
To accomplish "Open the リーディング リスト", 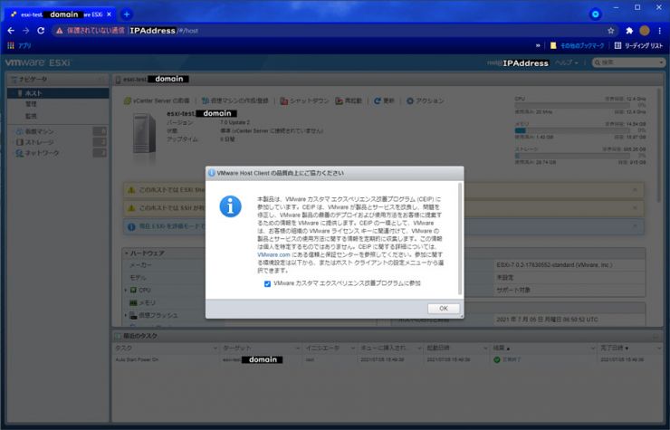I will pos(638,45).
